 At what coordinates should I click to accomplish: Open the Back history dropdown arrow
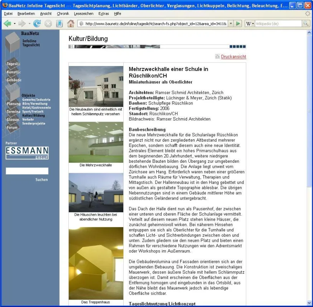click(x=15, y=23)
